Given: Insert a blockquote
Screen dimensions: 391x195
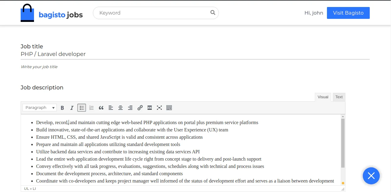Looking at the screenshot, I should pos(101,107).
